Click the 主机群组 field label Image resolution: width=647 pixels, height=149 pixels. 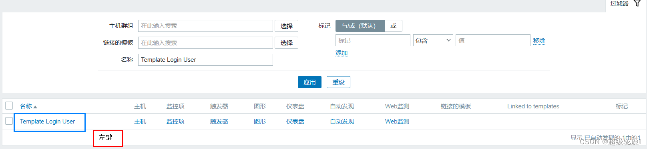point(121,26)
